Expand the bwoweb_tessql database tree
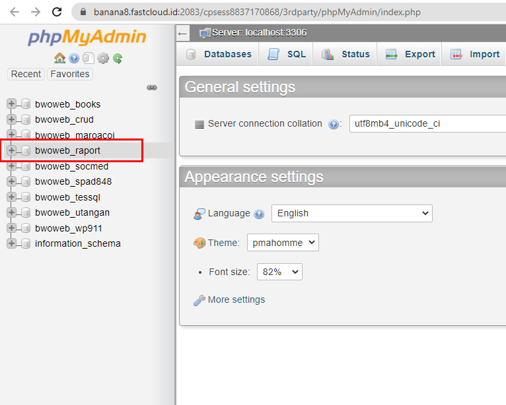 coord(11,197)
